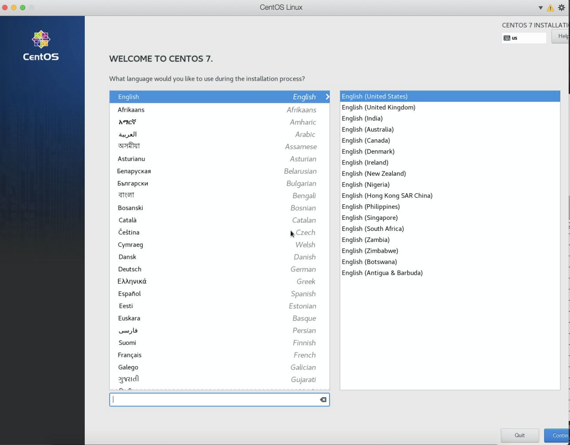The height and width of the screenshot is (445, 570).
Task: Click the warning triangle icon in the title bar
Action: (550, 8)
